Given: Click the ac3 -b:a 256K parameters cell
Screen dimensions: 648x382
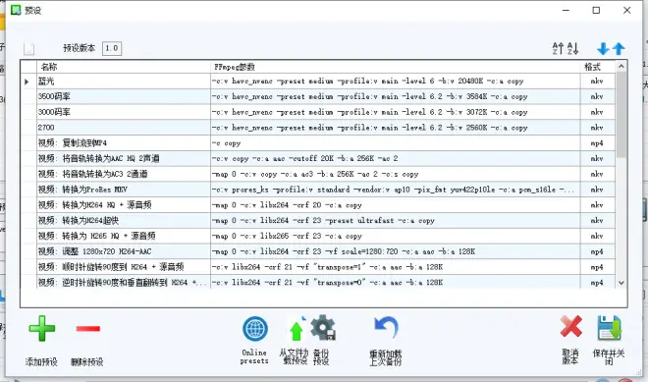Looking at the screenshot, I should (395, 174).
